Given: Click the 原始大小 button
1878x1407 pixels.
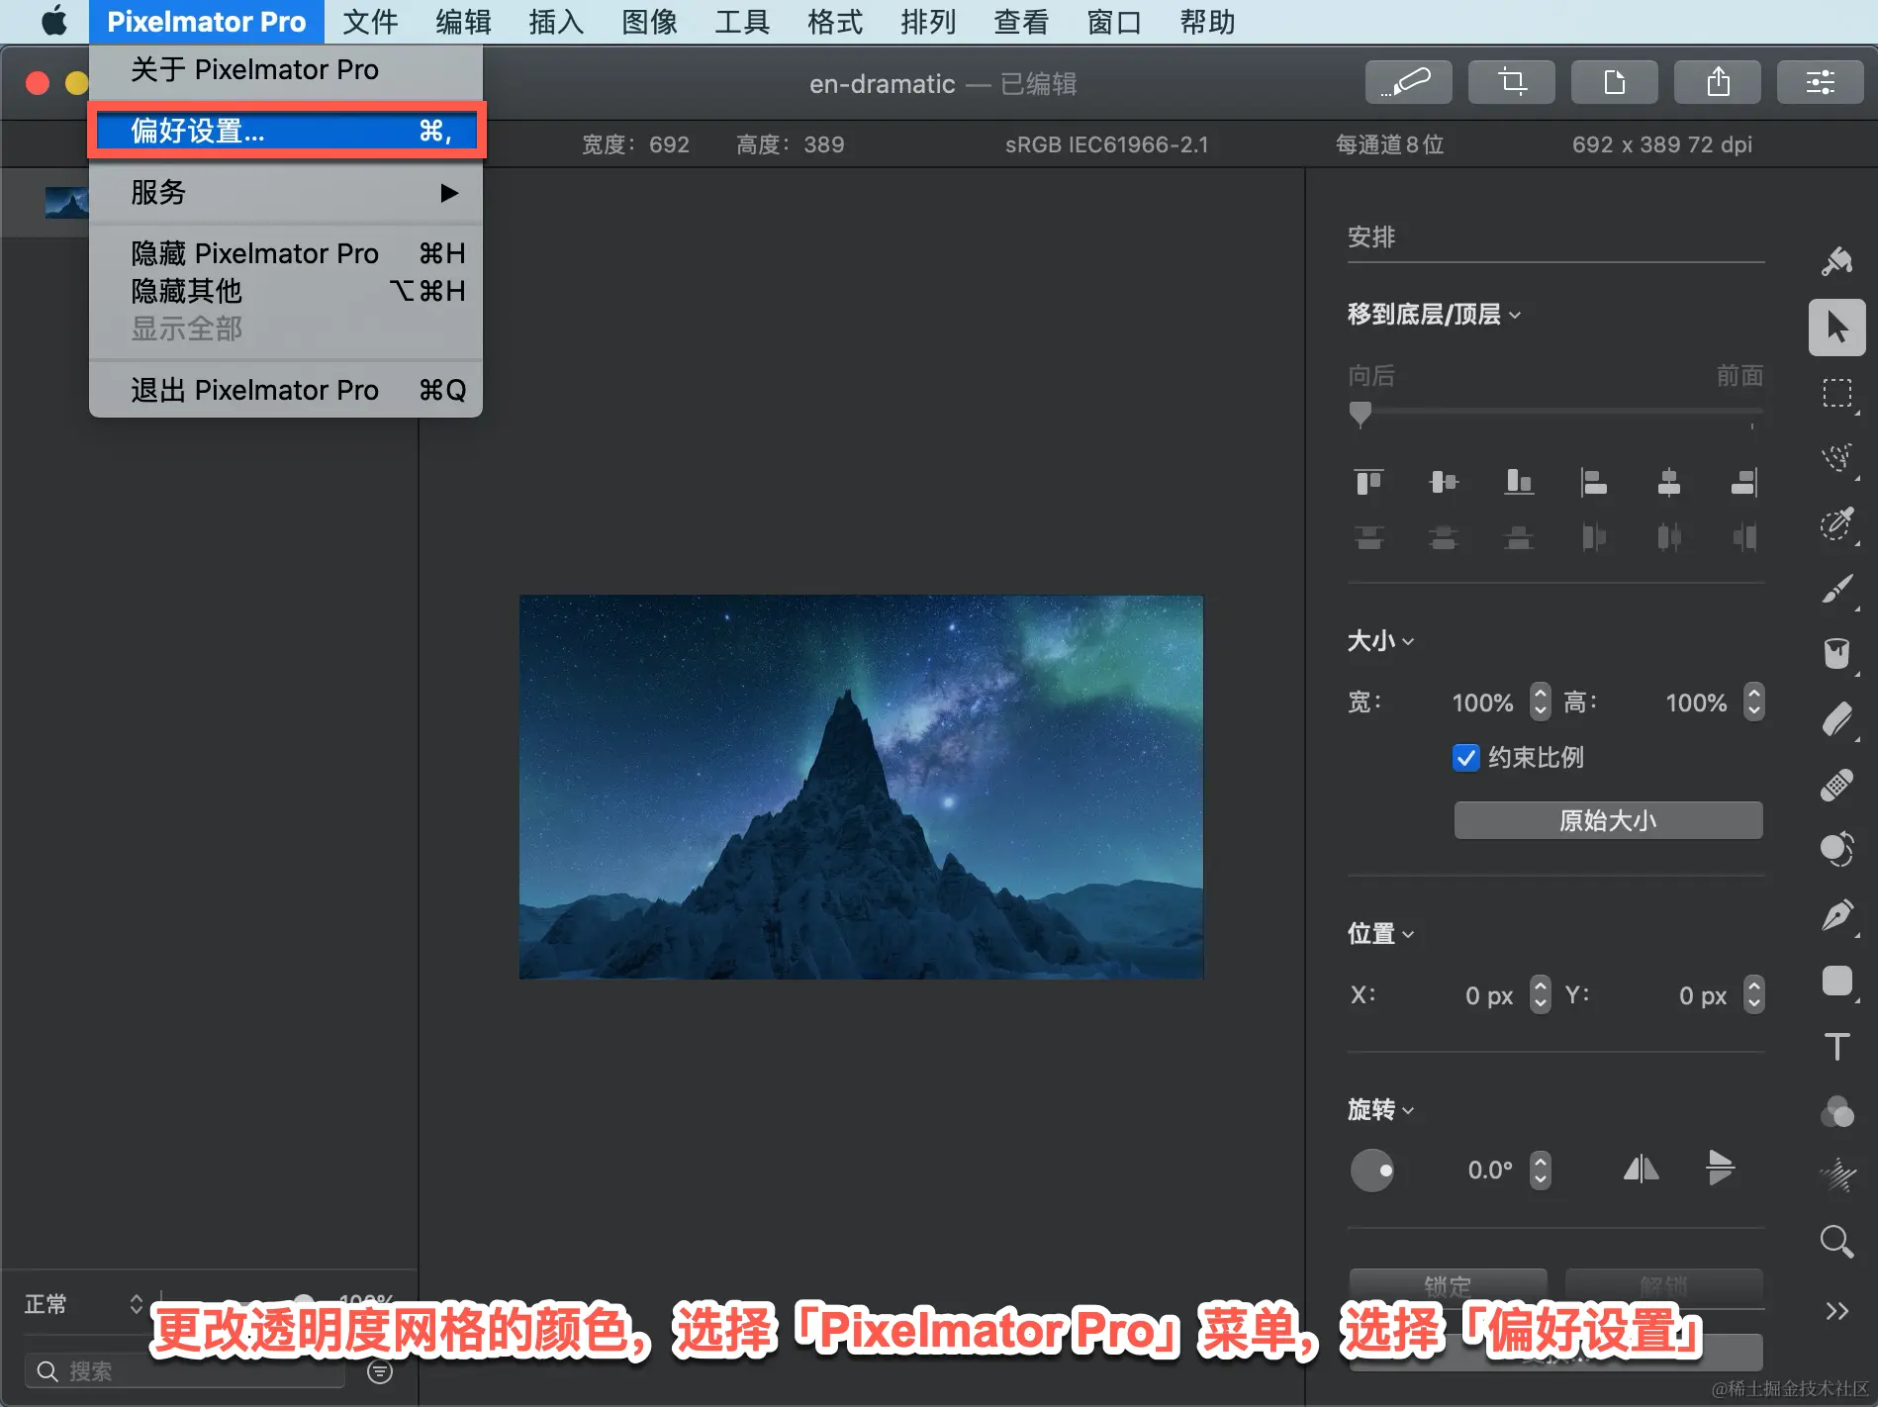Looking at the screenshot, I should point(1608,820).
